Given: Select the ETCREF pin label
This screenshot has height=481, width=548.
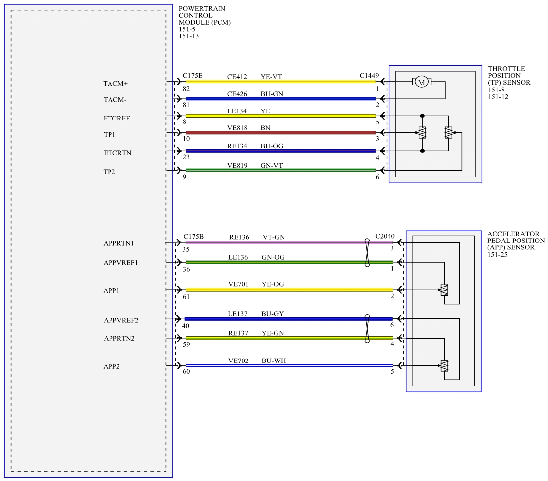Looking at the screenshot, I should tap(116, 118).
